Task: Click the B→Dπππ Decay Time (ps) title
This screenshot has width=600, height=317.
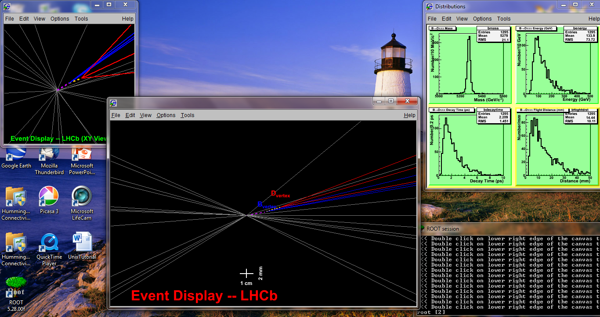Action: tap(451, 110)
